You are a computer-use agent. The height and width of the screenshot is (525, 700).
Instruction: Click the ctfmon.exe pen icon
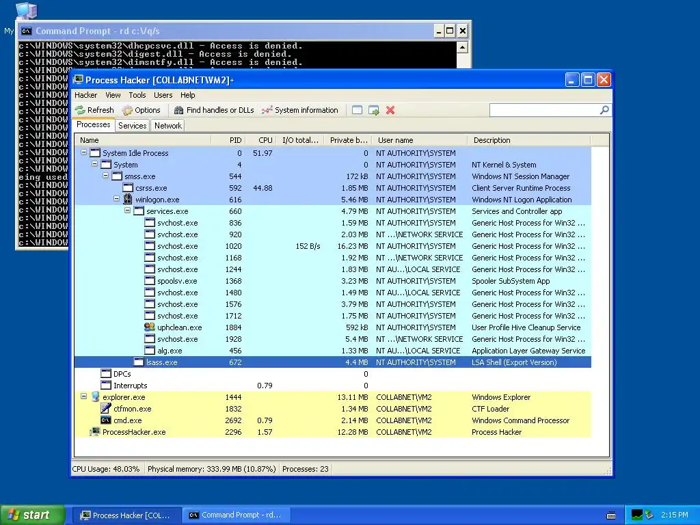tap(106, 409)
